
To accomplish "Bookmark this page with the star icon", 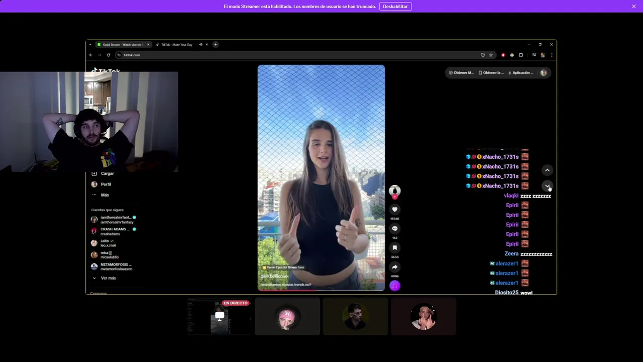I will 491,55.
